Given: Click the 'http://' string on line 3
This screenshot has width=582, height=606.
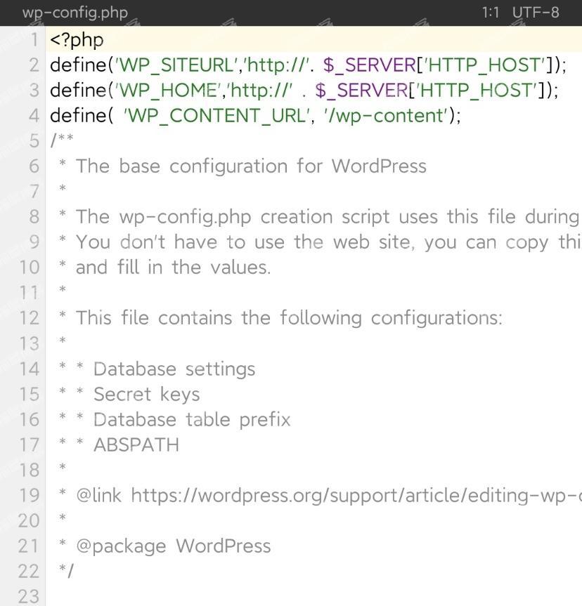Looking at the screenshot, I should click(x=259, y=91).
